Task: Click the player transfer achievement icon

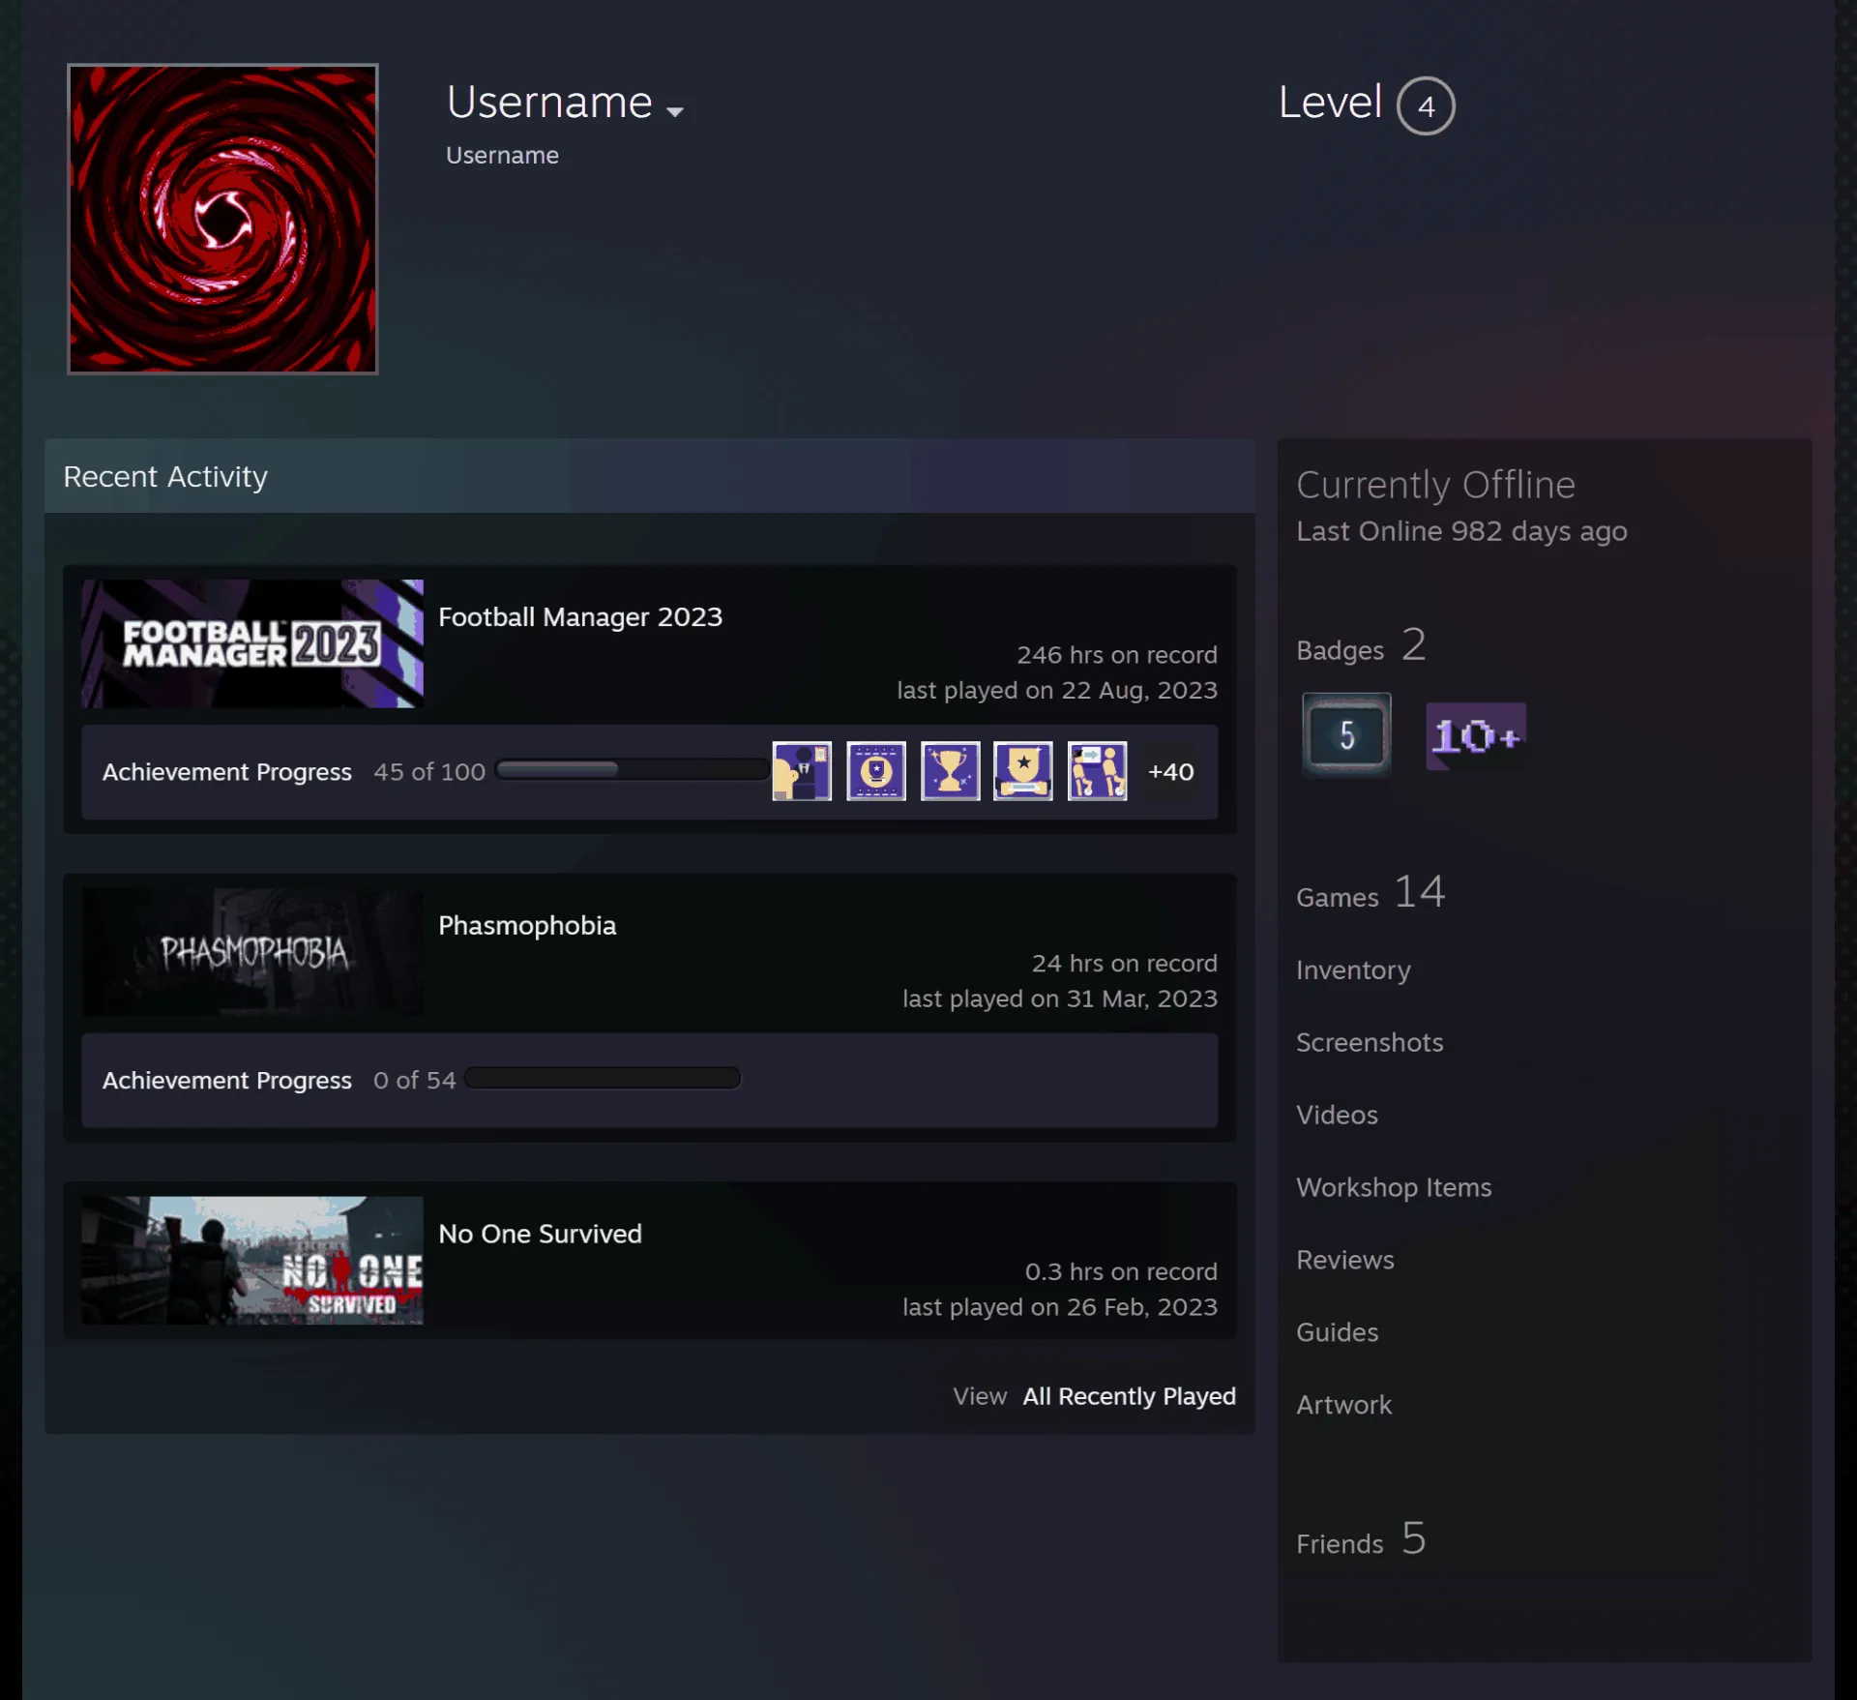Action: coord(1098,771)
